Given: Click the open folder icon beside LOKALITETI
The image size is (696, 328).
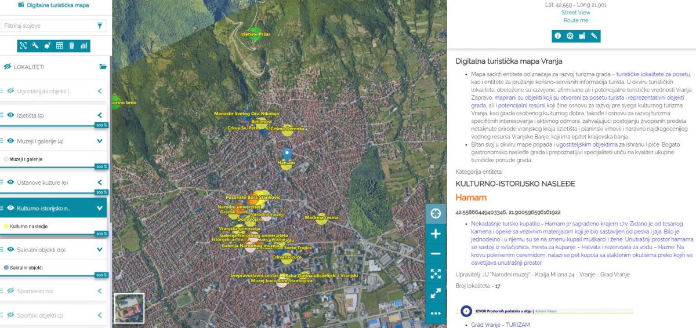Looking at the screenshot, I should [x=103, y=67].
